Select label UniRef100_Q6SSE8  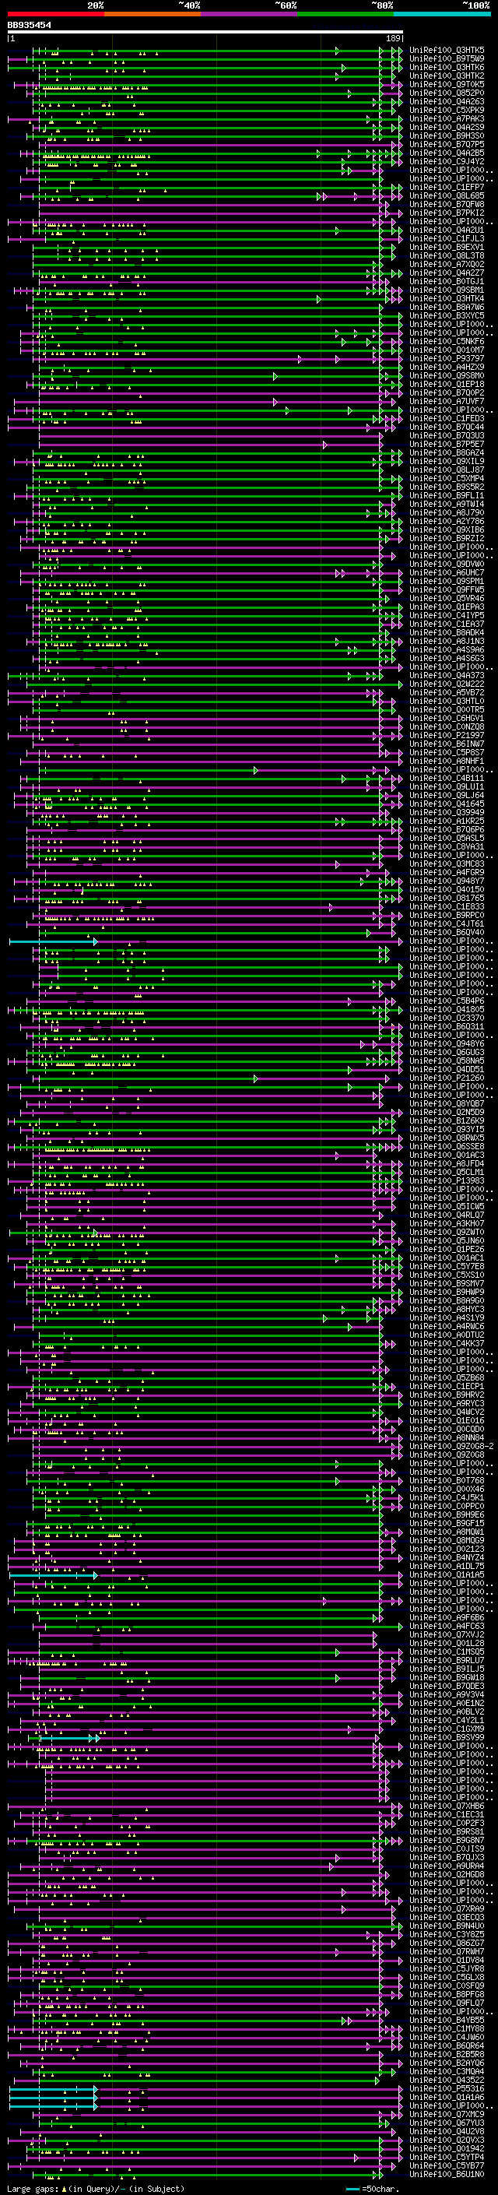tap(447, 1147)
